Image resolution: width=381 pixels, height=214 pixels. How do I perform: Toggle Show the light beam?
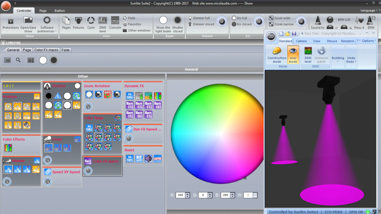coord(163,25)
